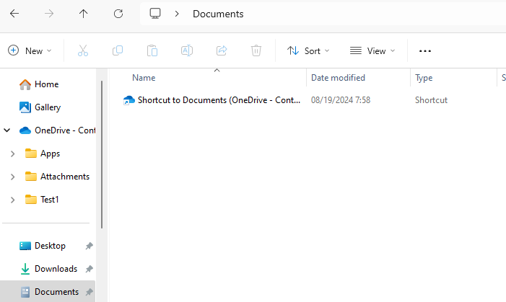The image size is (506, 302).
Task: Click the Copy icon in toolbar
Action: tap(118, 50)
